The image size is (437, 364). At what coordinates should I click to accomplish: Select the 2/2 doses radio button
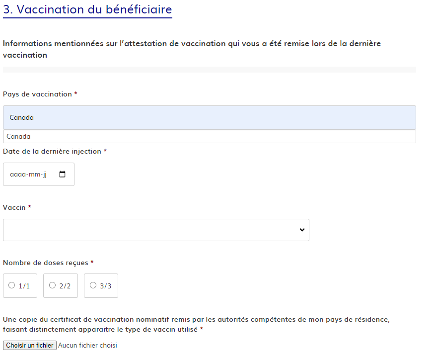(52, 285)
